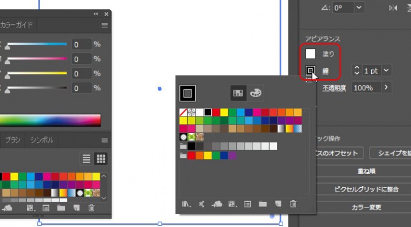
Task: Open stroke weight dropdown beside 1 pt
Action: click(386, 71)
